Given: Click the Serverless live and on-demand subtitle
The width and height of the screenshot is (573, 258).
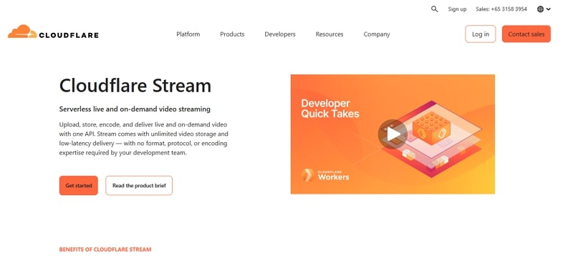Looking at the screenshot, I should point(135,109).
